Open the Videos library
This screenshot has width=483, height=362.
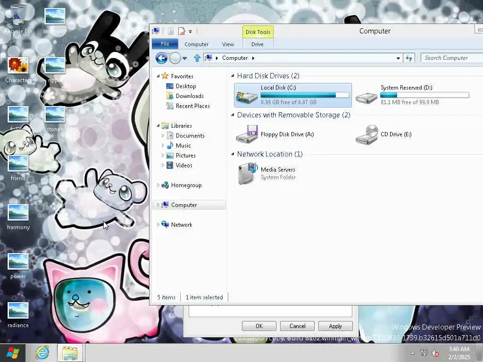click(179, 165)
